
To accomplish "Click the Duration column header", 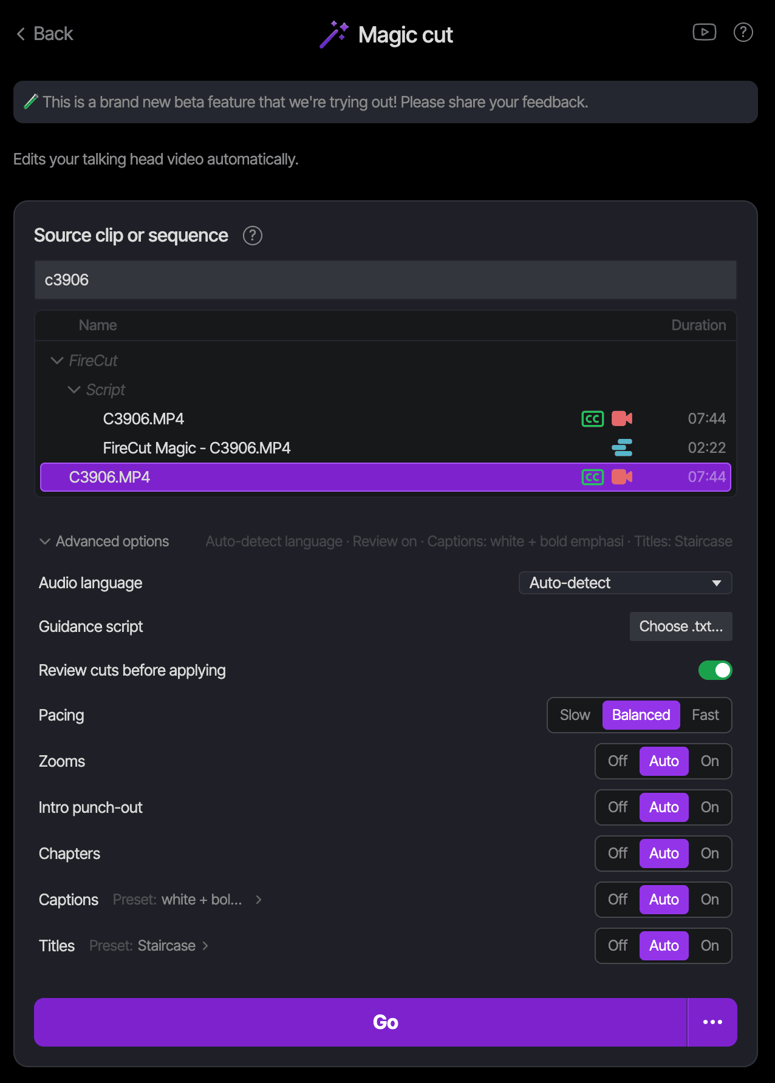I will (x=698, y=325).
